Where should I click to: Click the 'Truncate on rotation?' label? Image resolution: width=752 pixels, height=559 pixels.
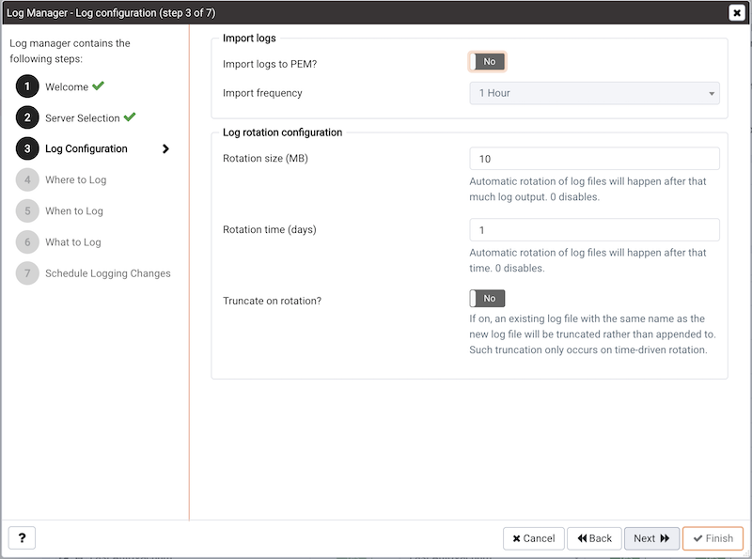point(272,301)
